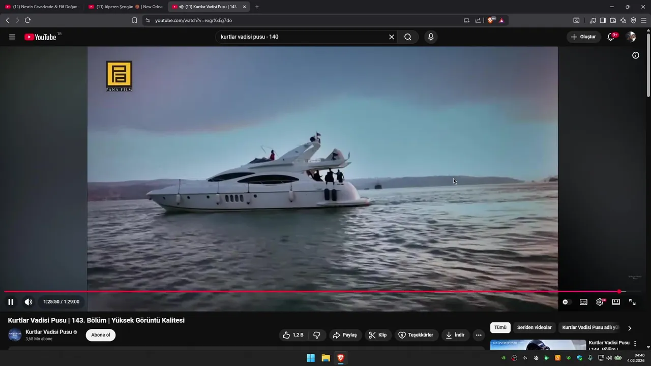The image size is (651, 366).
Task: Pause the video playback
Action: tap(11, 302)
